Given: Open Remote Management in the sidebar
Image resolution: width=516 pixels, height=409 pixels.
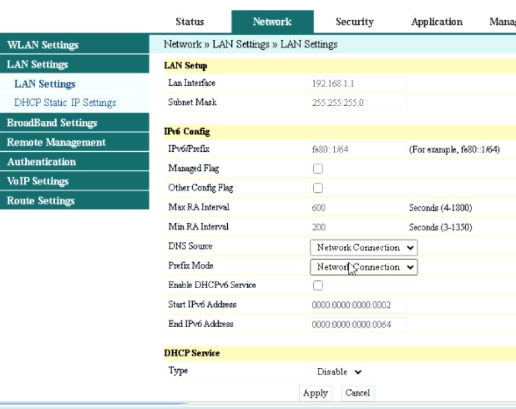Looking at the screenshot, I should pos(74,142).
